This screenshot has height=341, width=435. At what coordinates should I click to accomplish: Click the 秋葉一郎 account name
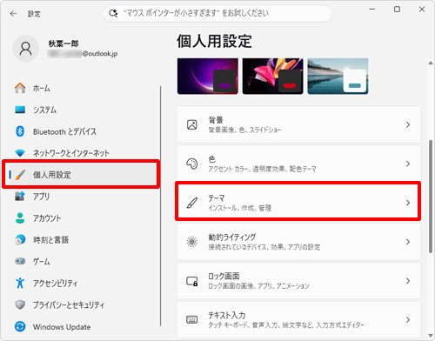tap(64, 43)
